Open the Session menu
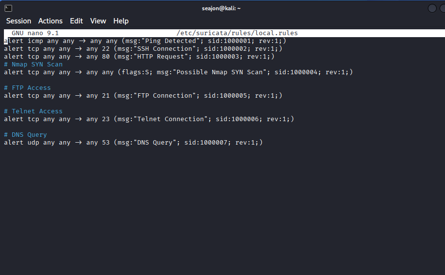445x275 pixels. tap(19, 21)
